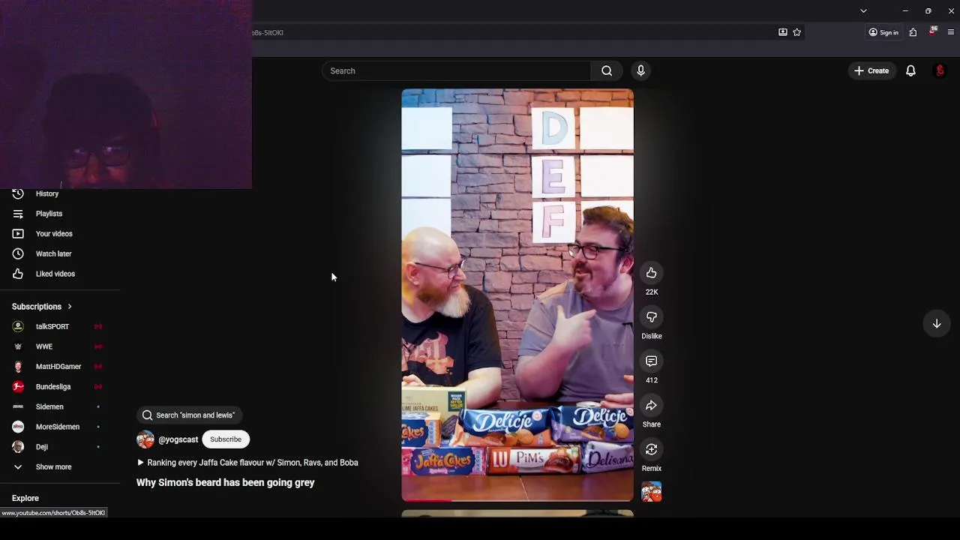960x540 pixels.
Task: Click in the YouTube search field
Action: coord(457,71)
